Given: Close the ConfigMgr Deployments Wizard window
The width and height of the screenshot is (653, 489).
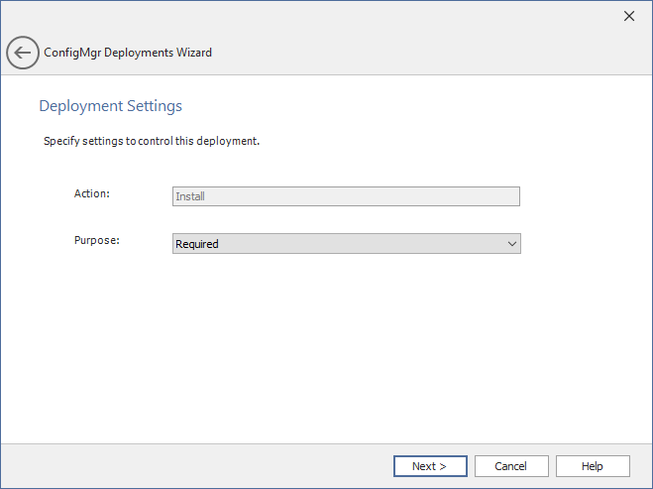Looking at the screenshot, I should tap(628, 16).
